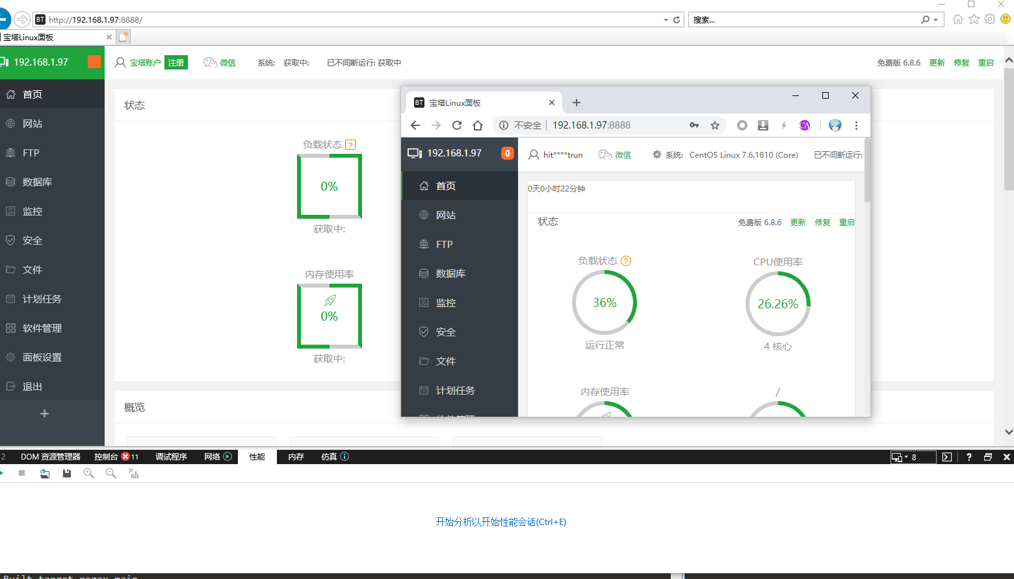Refresh the page in the IE address bar
This screenshot has width=1014, height=579.
677,19
